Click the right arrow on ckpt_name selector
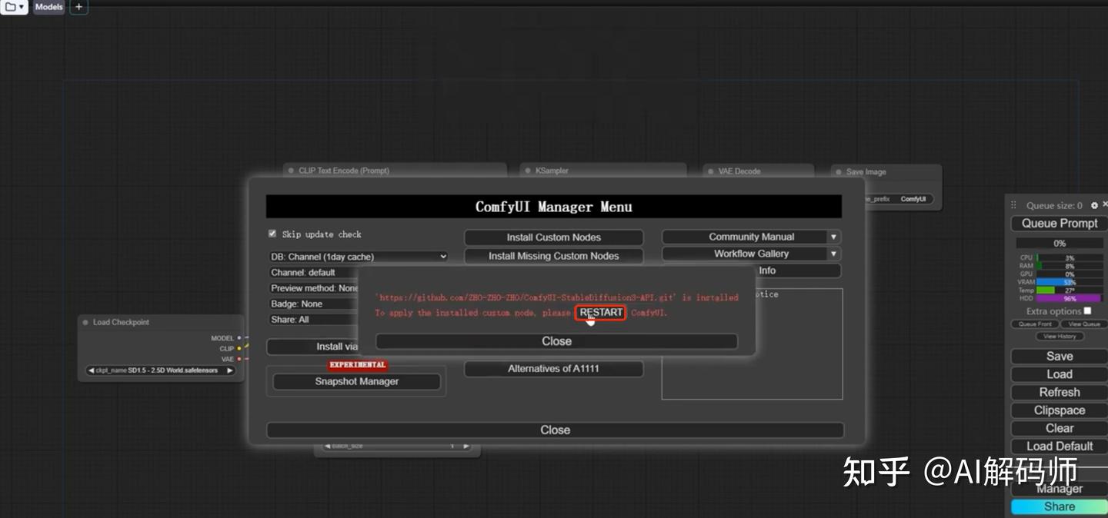Image resolution: width=1108 pixels, height=518 pixels. click(229, 370)
